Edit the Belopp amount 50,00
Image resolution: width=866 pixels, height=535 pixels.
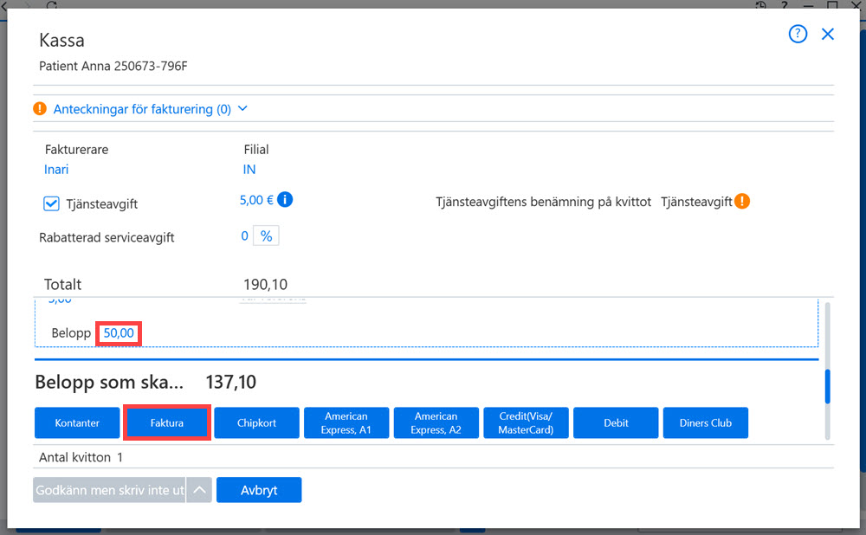[119, 333]
